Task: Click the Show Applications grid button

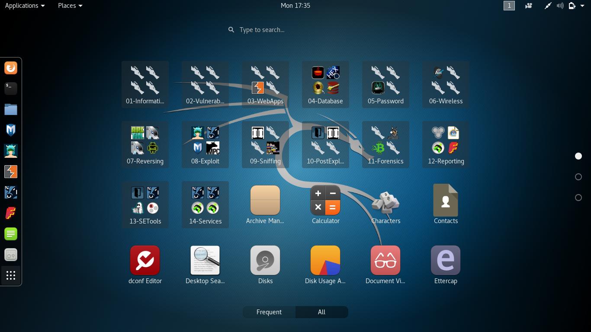Action: [11, 275]
